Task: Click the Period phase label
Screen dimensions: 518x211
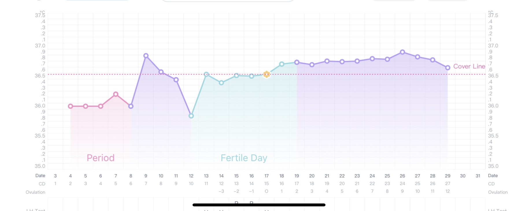Action: (x=101, y=158)
